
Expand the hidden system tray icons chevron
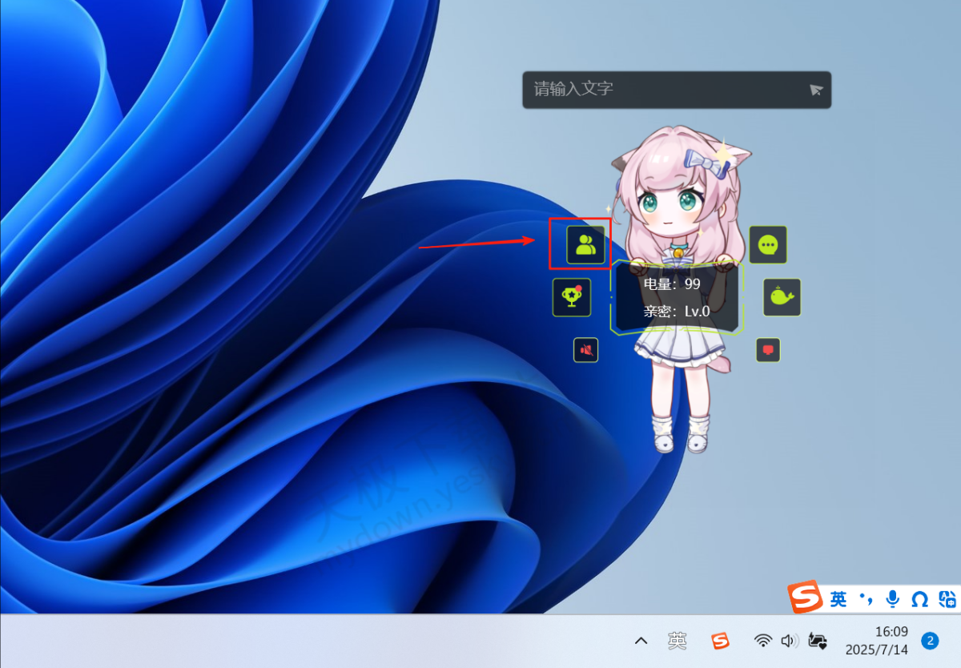coord(641,641)
